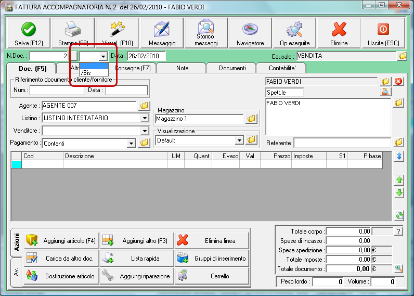
Task: Open Pagamento folder lookup icon
Action: pos(144,143)
